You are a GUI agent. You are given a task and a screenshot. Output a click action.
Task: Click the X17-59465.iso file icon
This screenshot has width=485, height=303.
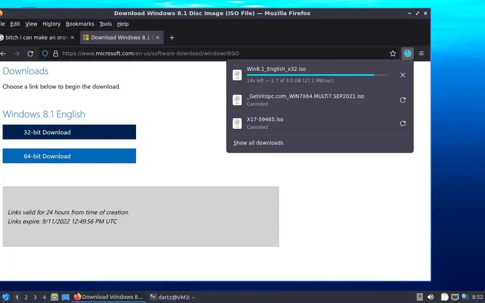point(237,123)
